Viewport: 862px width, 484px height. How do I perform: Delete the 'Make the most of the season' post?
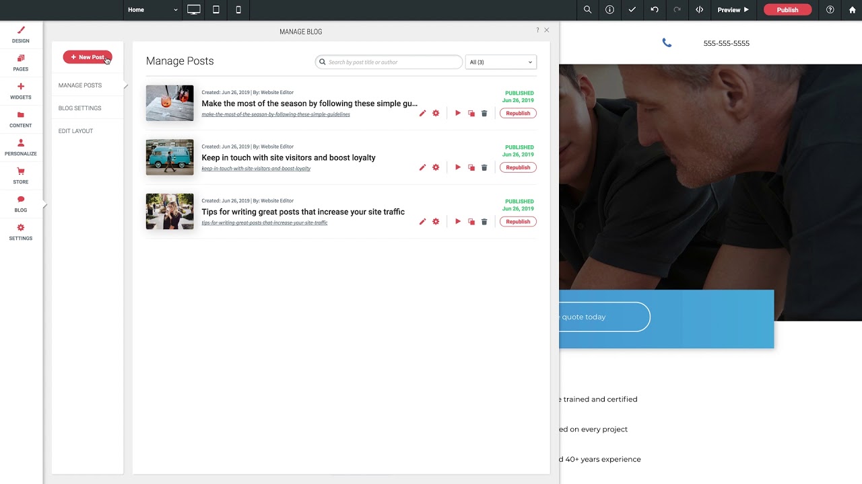click(x=484, y=114)
